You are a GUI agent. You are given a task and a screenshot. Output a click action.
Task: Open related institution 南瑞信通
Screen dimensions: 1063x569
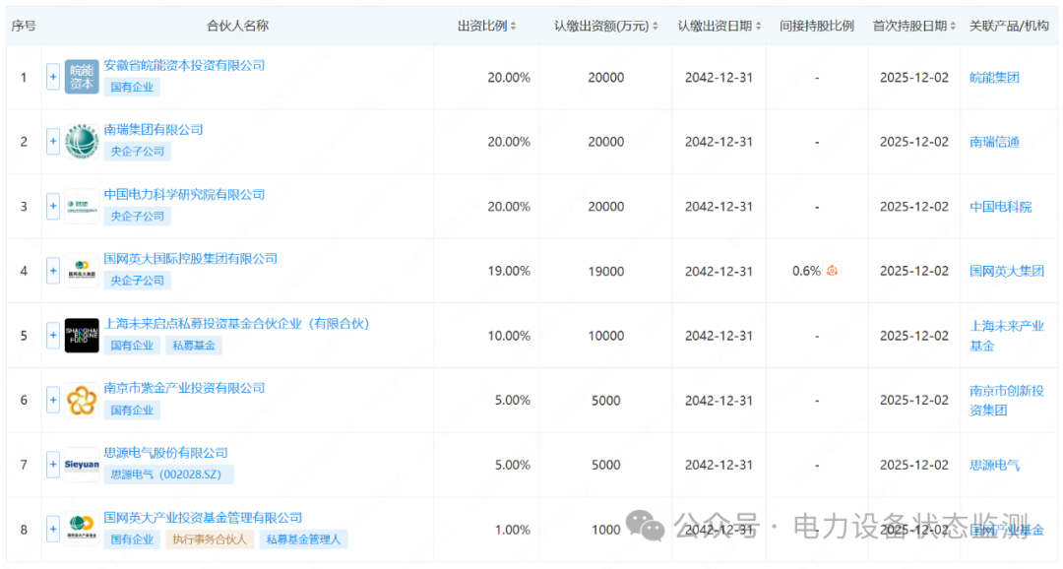click(994, 142)
